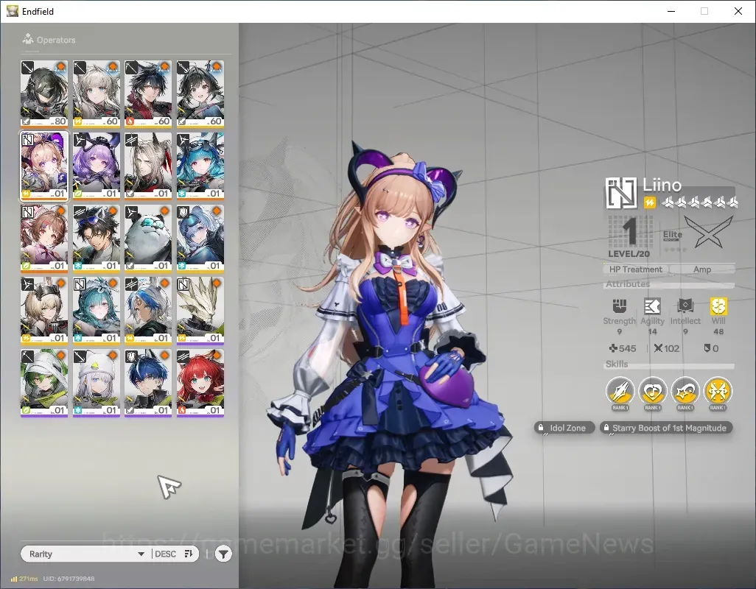Click the Attributes section heading
Screen dimensions: 756x589
point(628,284)
